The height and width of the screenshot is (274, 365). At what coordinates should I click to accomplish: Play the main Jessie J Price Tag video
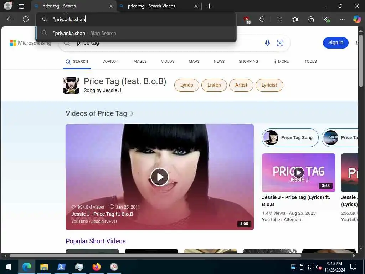click(x=160, y=177)
